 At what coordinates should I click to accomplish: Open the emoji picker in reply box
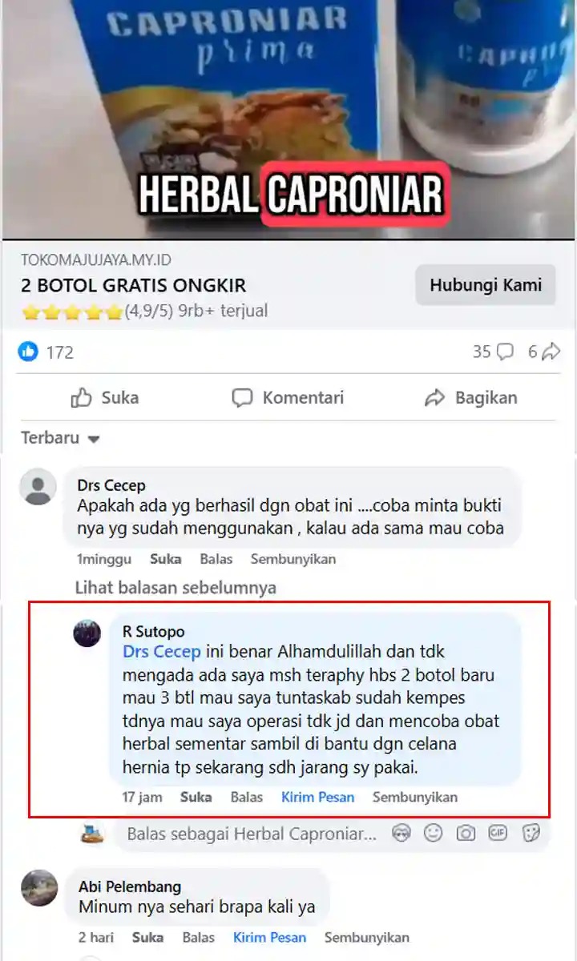click(434, 834)
